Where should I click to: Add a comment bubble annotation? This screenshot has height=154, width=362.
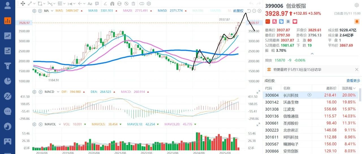(97, 4)
